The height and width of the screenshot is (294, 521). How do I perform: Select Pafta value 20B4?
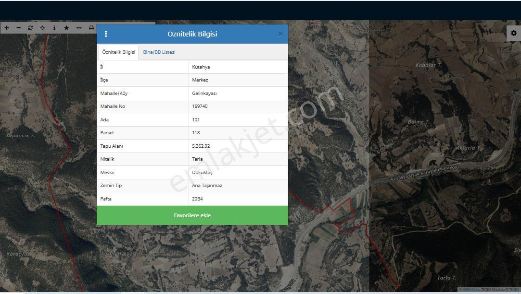(238, 199)
